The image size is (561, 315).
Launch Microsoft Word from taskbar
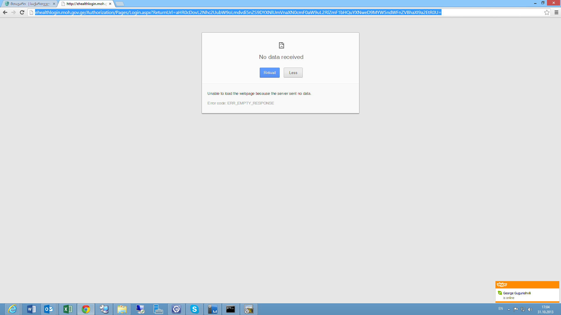tap(31, 309)
